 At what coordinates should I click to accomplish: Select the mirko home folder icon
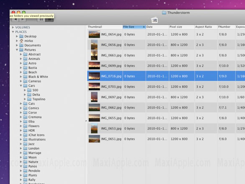[x=21, y=41]
